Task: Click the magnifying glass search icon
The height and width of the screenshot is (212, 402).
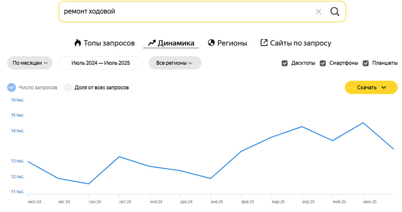Action: [x=335, y=12]
